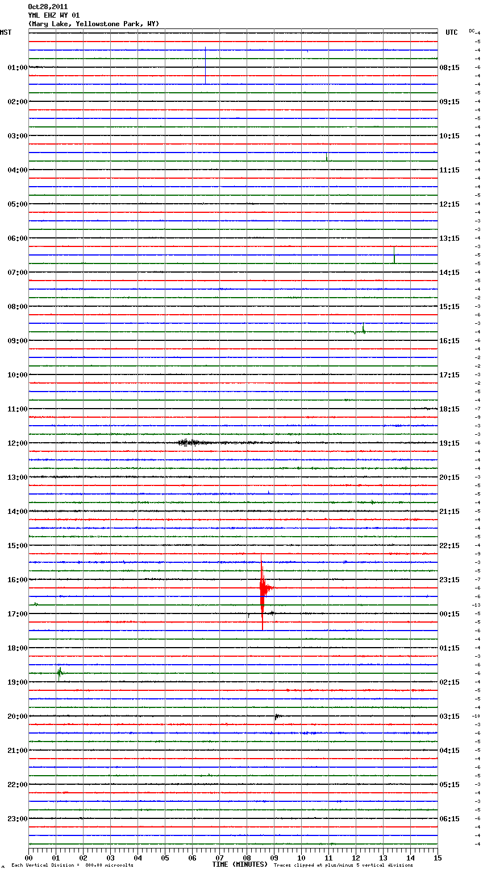
Task: Select the 19:00 MST time label
Action: [x=18, y=682]
